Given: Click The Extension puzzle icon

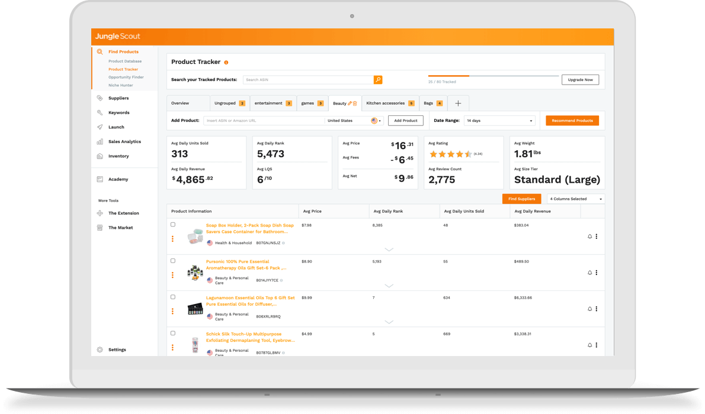Looking at the screenshot, I should tap(100, 214).
